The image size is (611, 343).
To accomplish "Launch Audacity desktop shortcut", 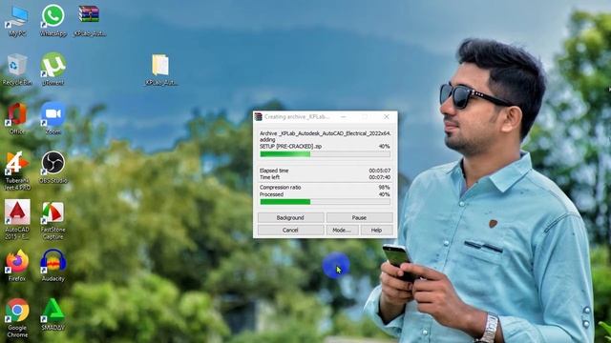I will (x=53, y=266).
